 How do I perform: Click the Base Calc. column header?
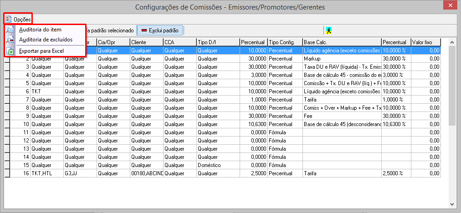(342, 42)
